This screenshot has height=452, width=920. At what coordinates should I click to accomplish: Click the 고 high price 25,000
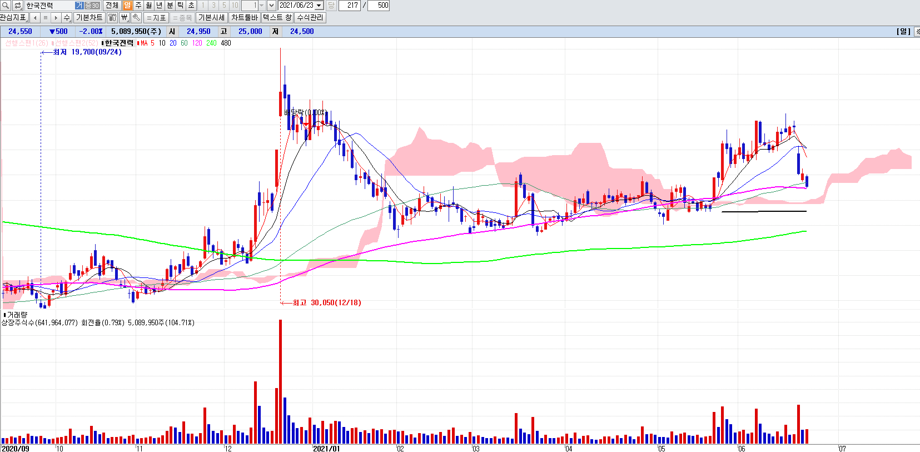(250, 32)
